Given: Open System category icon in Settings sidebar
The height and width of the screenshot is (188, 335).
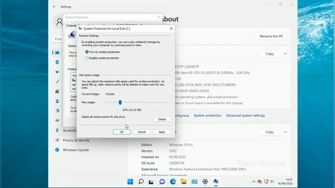Looking at the screenshot, I should [57, 52].
